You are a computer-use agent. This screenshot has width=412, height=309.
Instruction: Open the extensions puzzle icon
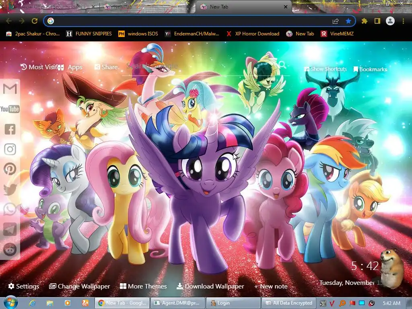coord(364,21)
